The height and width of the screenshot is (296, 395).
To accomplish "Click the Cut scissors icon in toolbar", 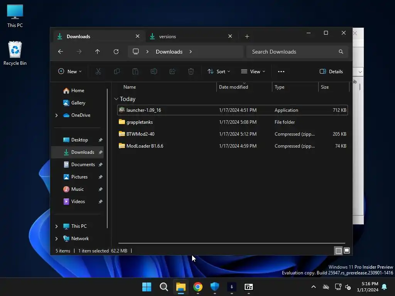I will (x=98, y=71).
